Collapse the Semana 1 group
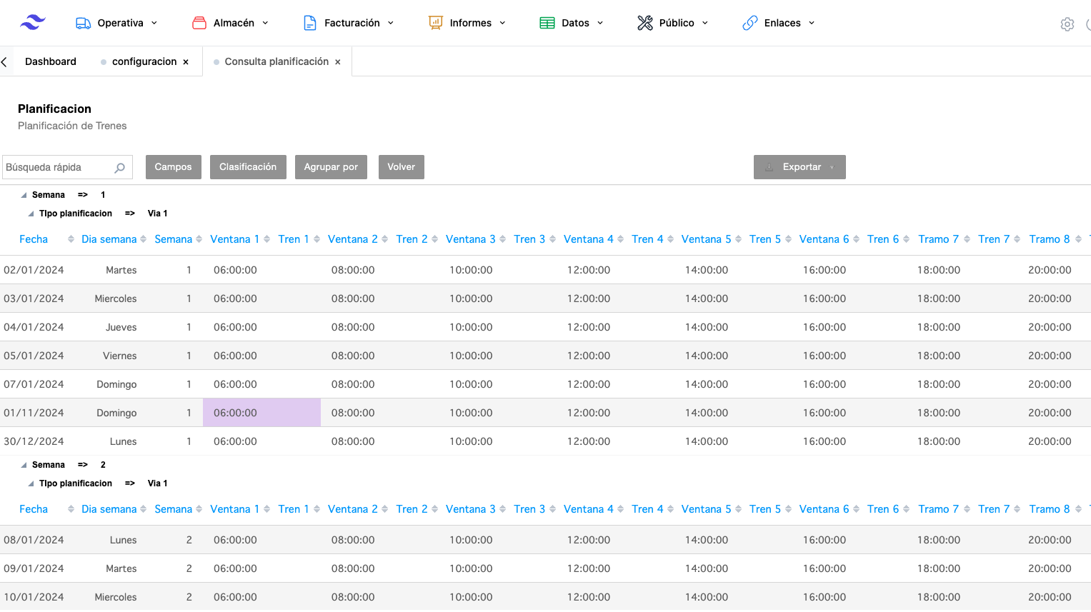The height and width of the screenshot is (612, 1091). point(24,195)
